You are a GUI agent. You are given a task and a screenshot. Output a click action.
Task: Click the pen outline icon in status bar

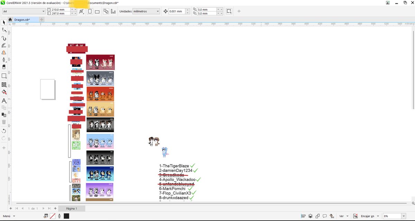pos(59,216)
